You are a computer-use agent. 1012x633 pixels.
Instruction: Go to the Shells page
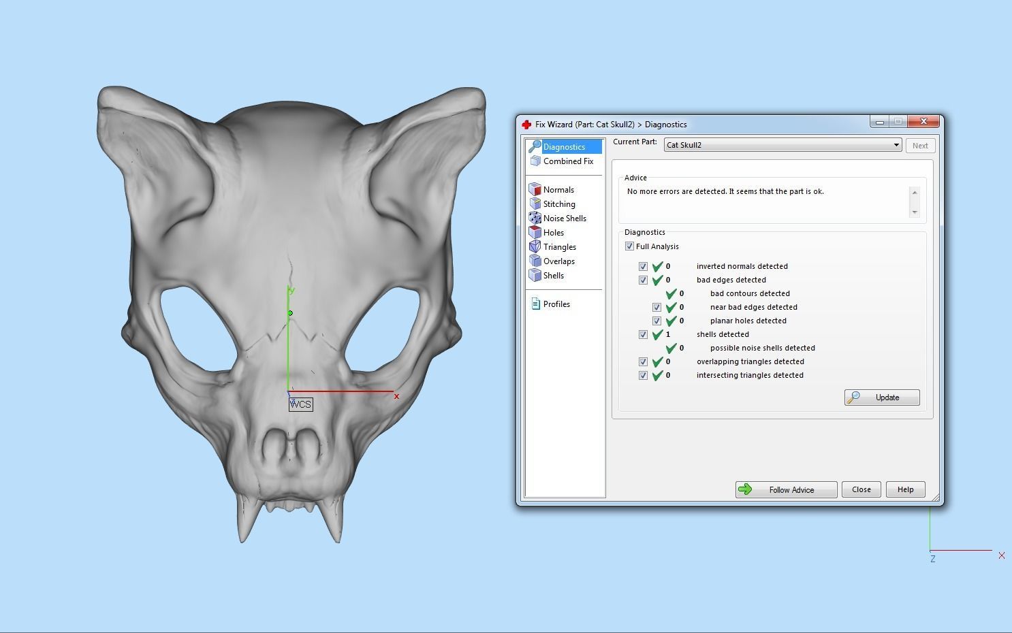(x=554, y=276)
